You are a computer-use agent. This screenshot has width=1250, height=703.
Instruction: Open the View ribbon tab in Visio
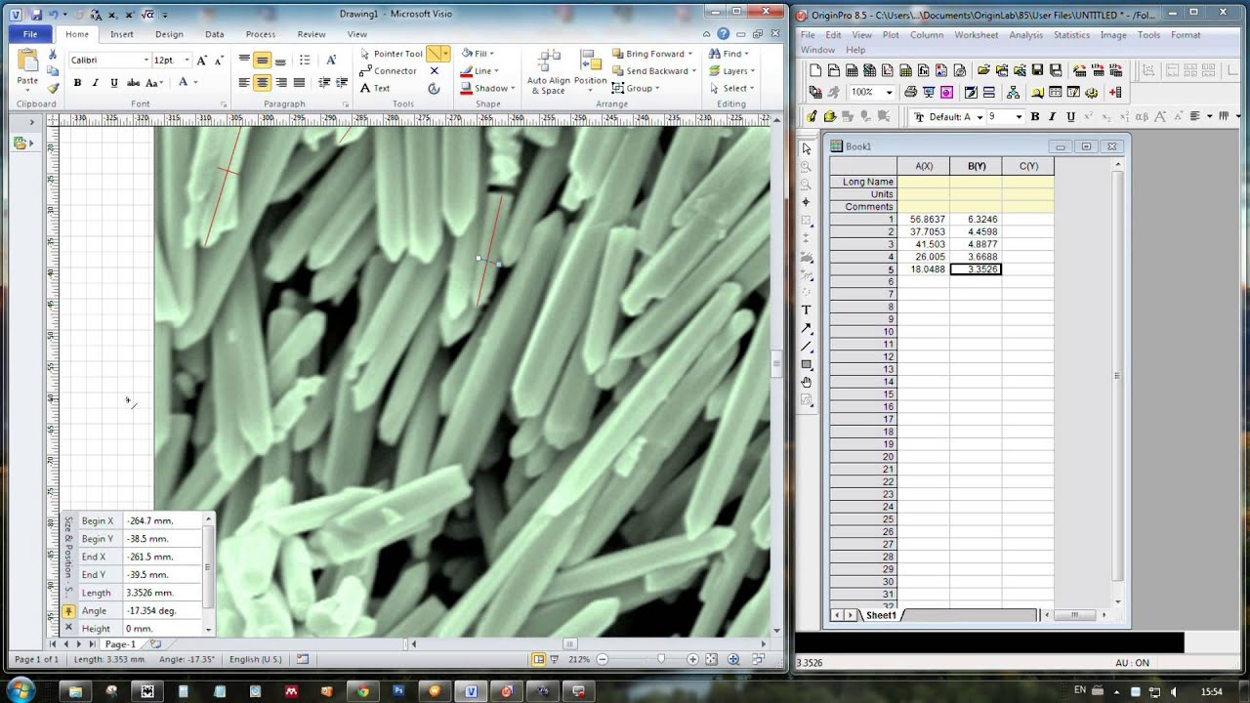click(x=357, y=34)
